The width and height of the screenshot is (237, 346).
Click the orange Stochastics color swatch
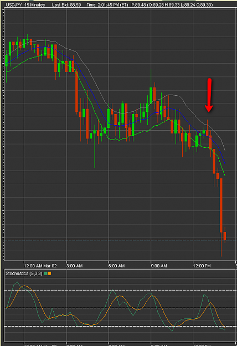point(49,273)
